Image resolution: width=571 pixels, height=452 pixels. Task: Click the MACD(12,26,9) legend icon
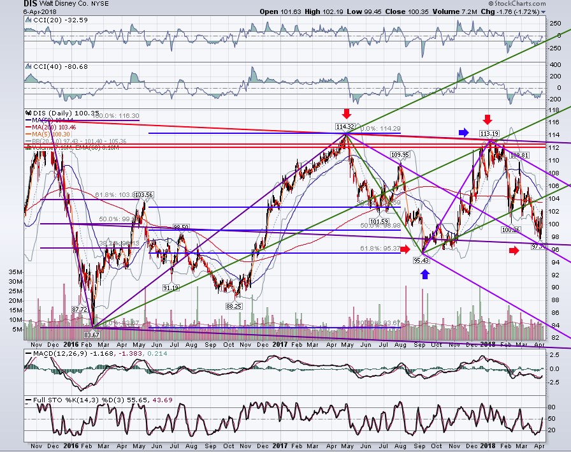tap(29, 354)
